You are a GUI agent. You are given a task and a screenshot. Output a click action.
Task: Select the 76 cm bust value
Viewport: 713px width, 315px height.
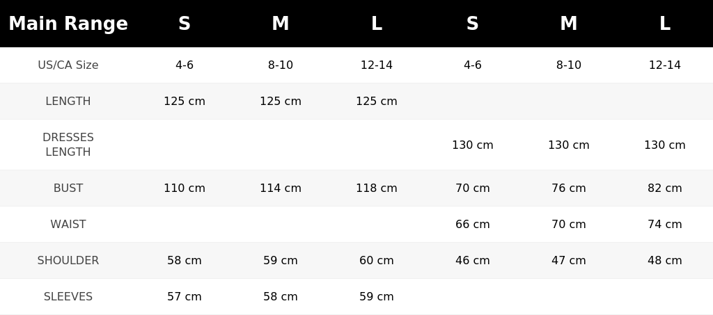pos(569,188)
